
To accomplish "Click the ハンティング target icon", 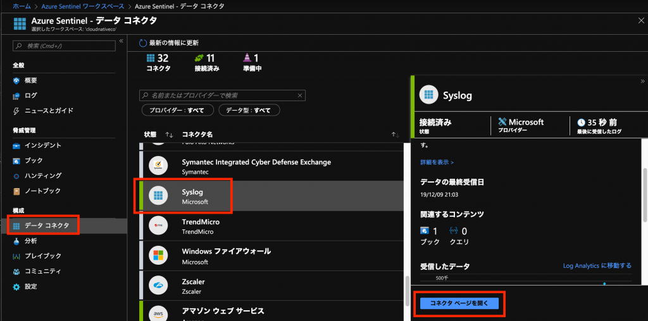I will pyautogui.click(x=16, y=176).
